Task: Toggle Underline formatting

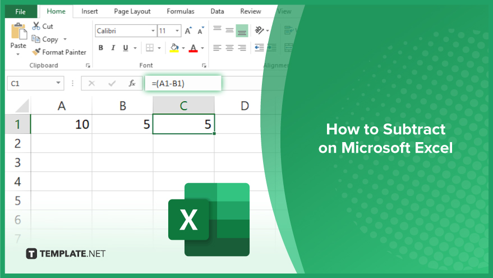Action: [x=126, y=48]
